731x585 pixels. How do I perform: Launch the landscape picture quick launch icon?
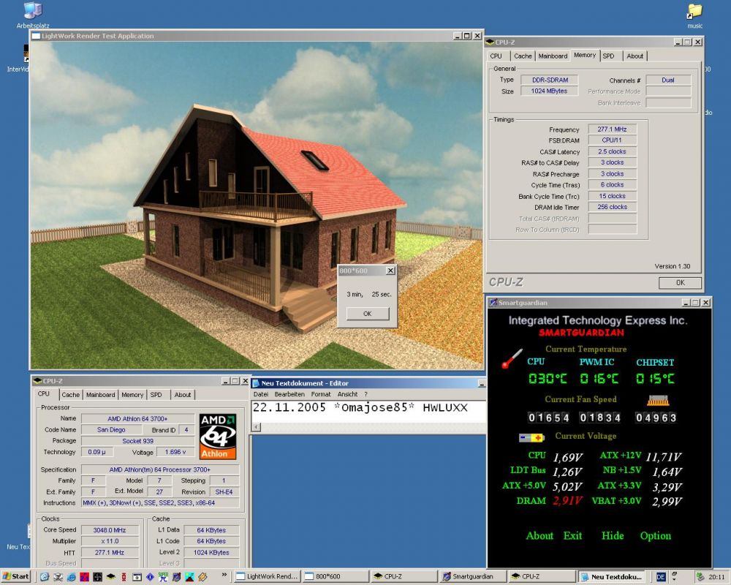point(189,577)
